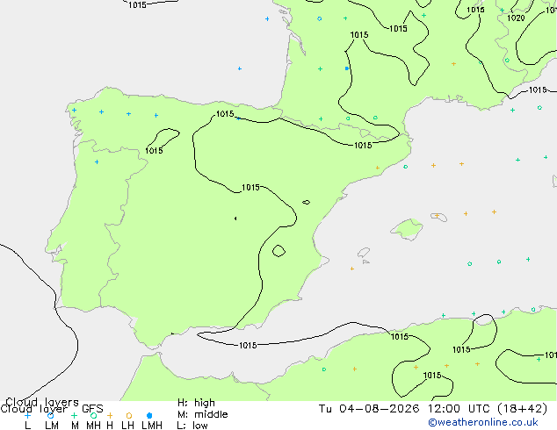Click the green Mallorca island on the map
The height and width of the screenshot is (430, 557).
click(x=408, y=229)
